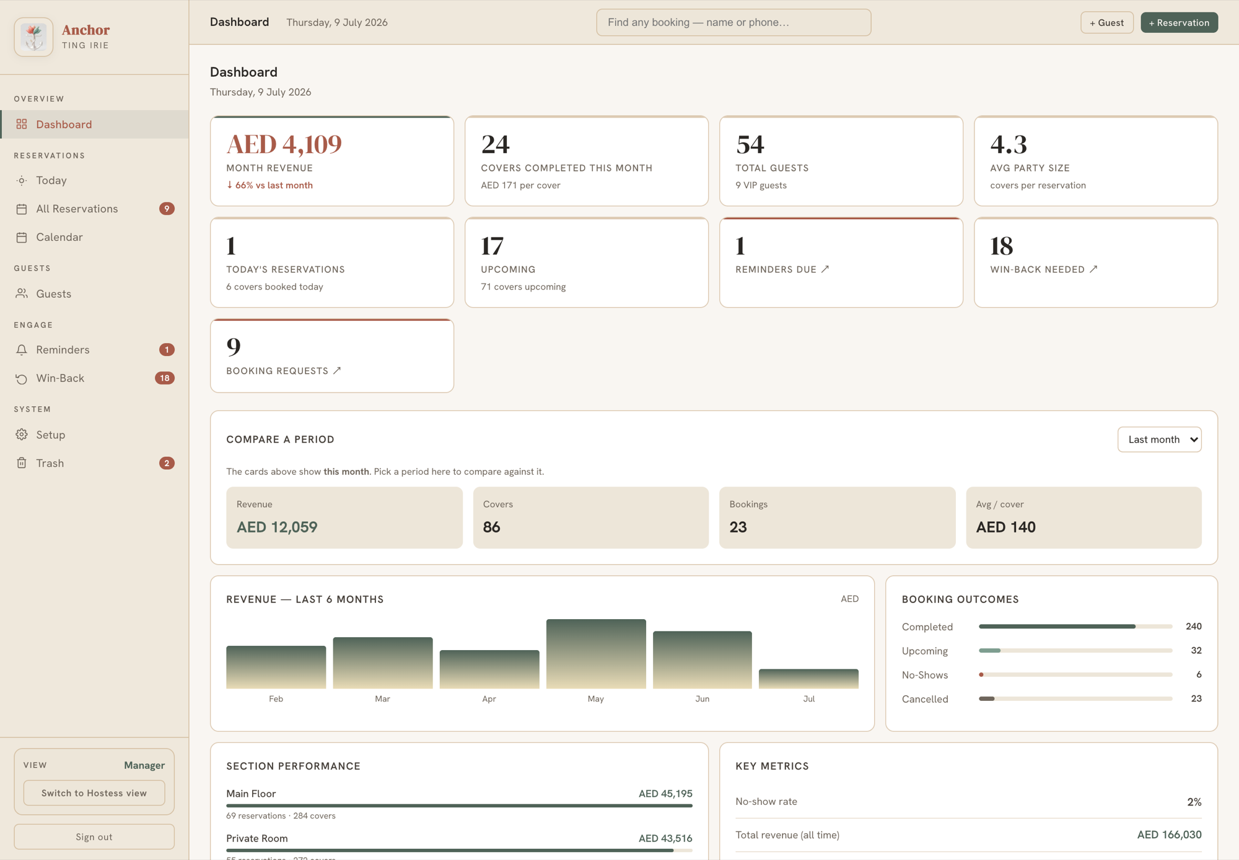
Task: Click the No-show rate metric row
Action: pos(968,802)
